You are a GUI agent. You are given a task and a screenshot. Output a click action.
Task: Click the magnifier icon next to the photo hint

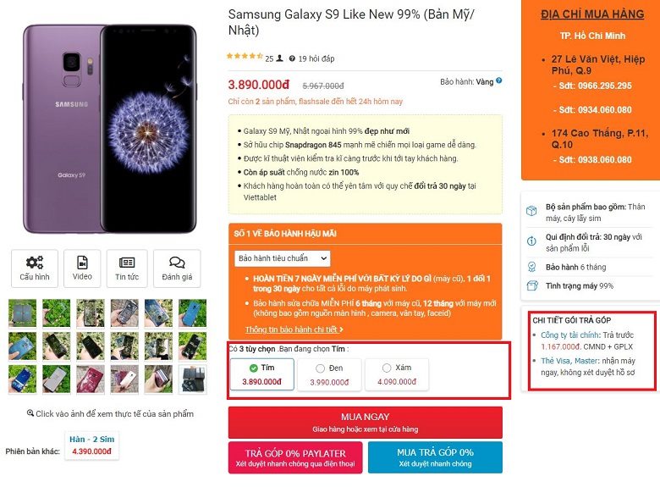[30, 412]
